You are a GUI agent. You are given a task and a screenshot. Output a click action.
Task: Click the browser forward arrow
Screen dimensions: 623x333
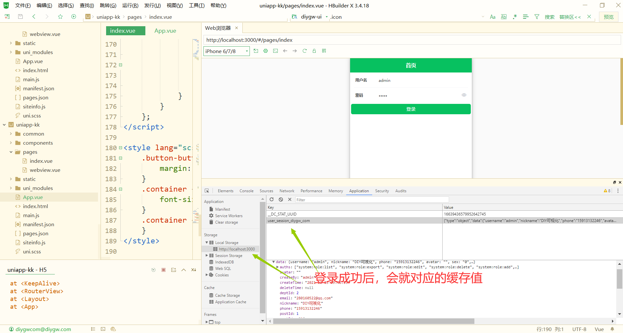295,51
